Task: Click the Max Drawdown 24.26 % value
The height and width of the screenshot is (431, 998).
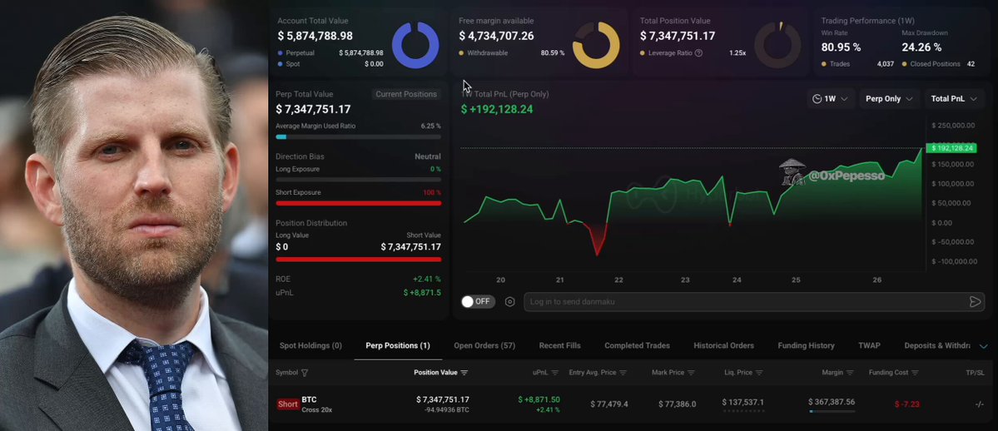Action: pyautogui.click(x=921, y=47)
